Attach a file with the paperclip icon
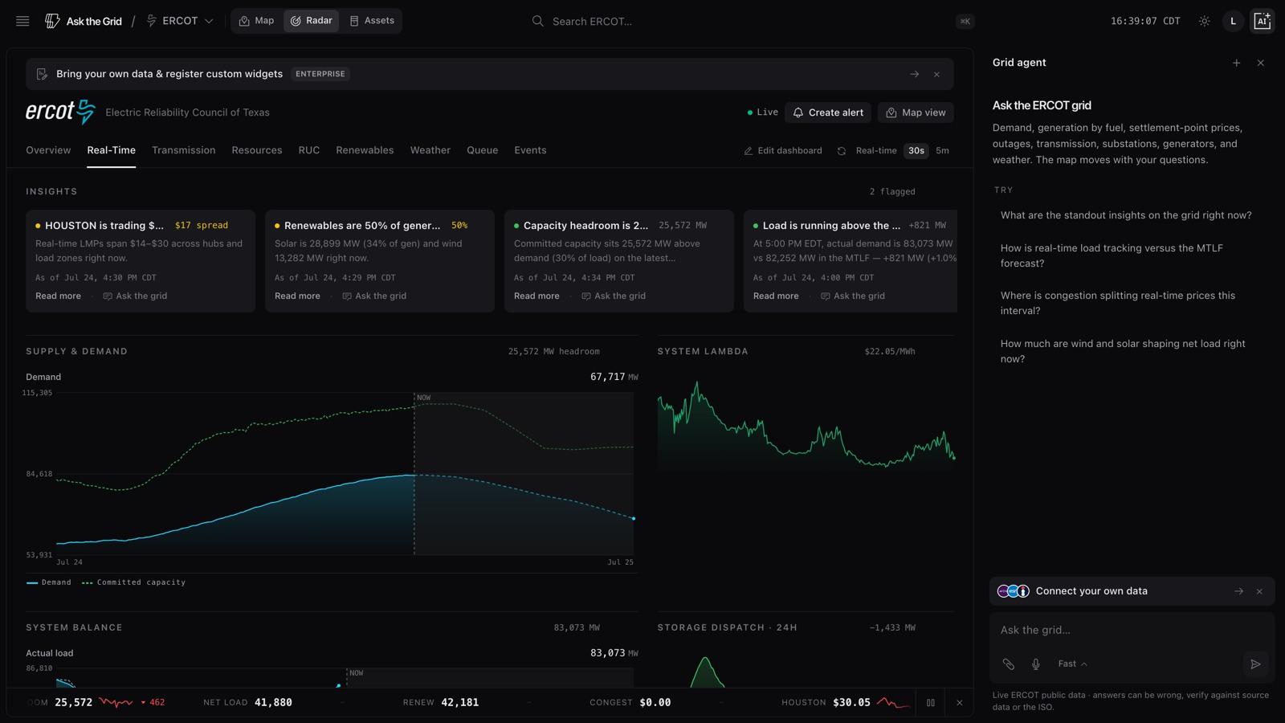 (x=1009, y=664)
